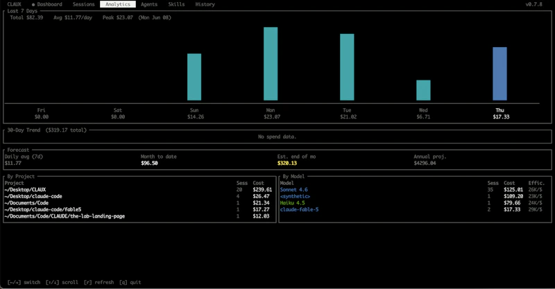555x289 pixels.
Task: Click the Sat $0.00 day label
Action: (x=118, y=114)
